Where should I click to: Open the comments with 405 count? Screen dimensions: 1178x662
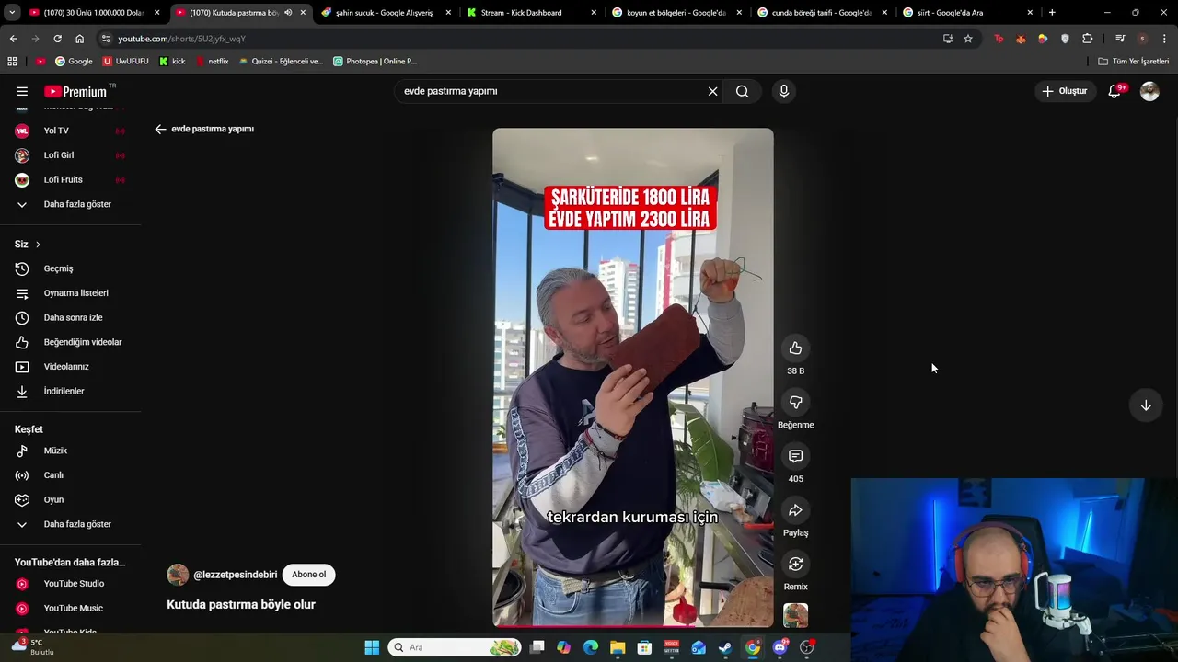795,456
